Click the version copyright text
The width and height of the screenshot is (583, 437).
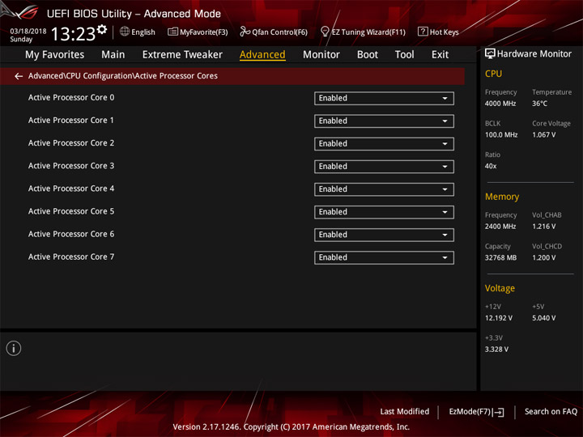(291, 427)
